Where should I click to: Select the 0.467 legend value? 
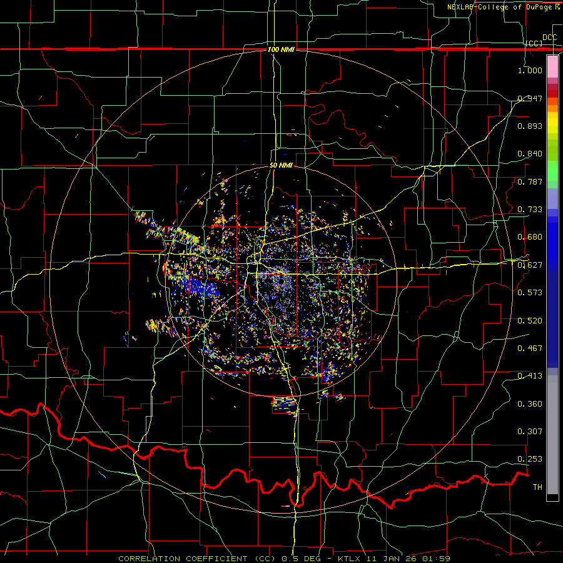(530, 348)
